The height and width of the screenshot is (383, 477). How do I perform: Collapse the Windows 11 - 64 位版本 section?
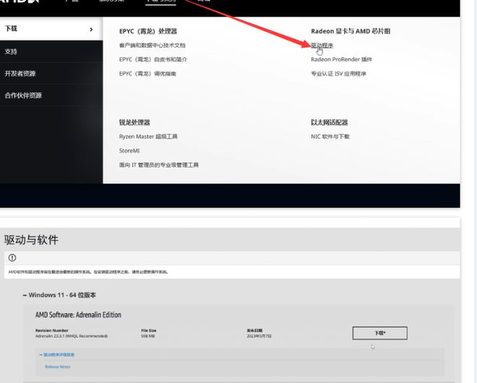pyautogui.click(x=59, y=295)
